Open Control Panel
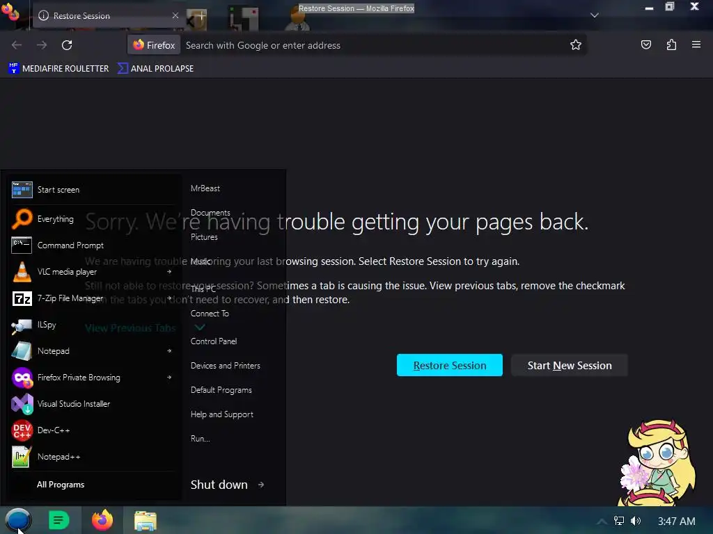This screenshot has height=534, width=713. point(214,341)
